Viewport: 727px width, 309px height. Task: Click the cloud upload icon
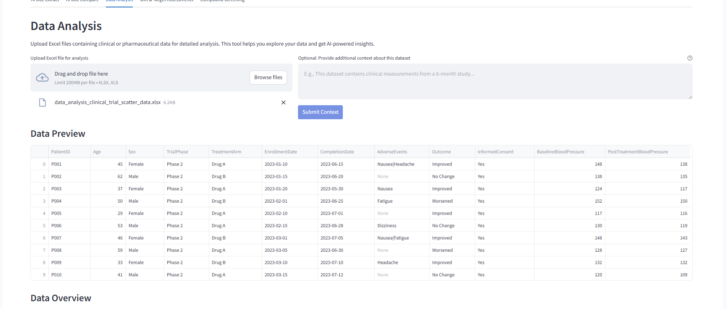point(42,78)
